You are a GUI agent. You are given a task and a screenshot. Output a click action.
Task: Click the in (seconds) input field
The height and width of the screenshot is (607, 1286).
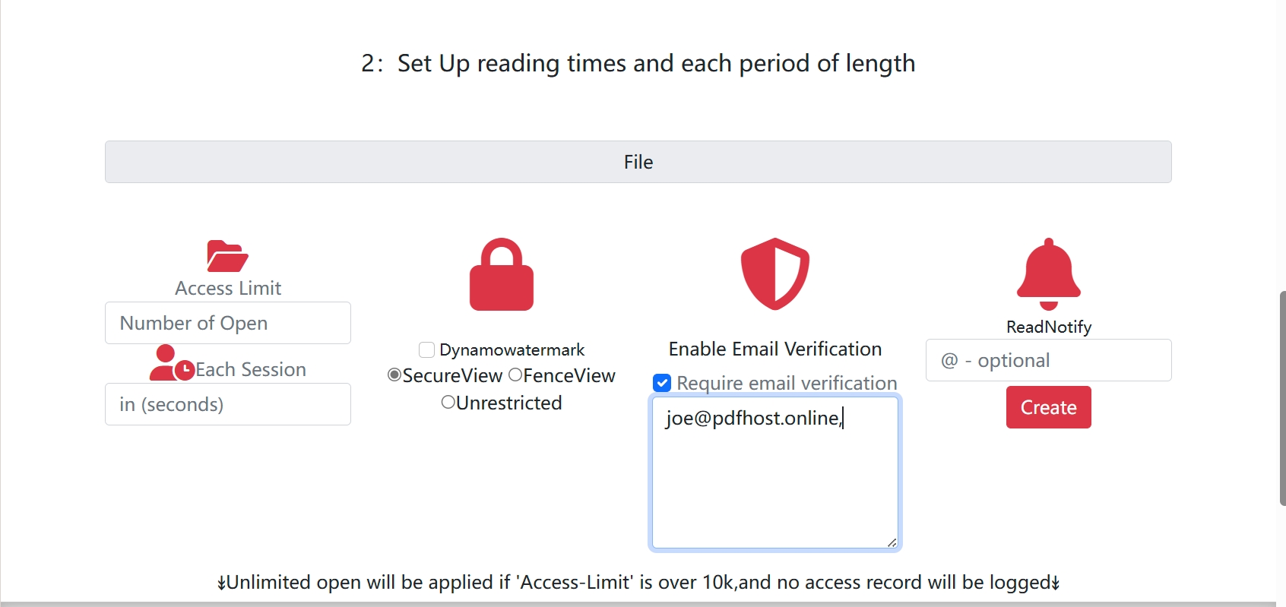227,404
